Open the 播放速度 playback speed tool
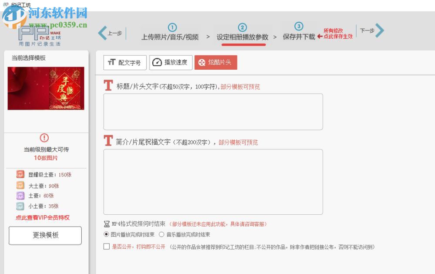Screen dimensions: 435x274 (x=171, y=62)
